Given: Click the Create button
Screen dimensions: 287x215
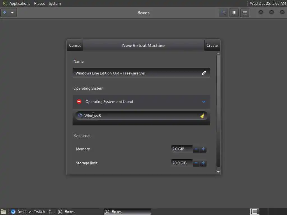Looking at the screenshot, I should pos(212,45).
